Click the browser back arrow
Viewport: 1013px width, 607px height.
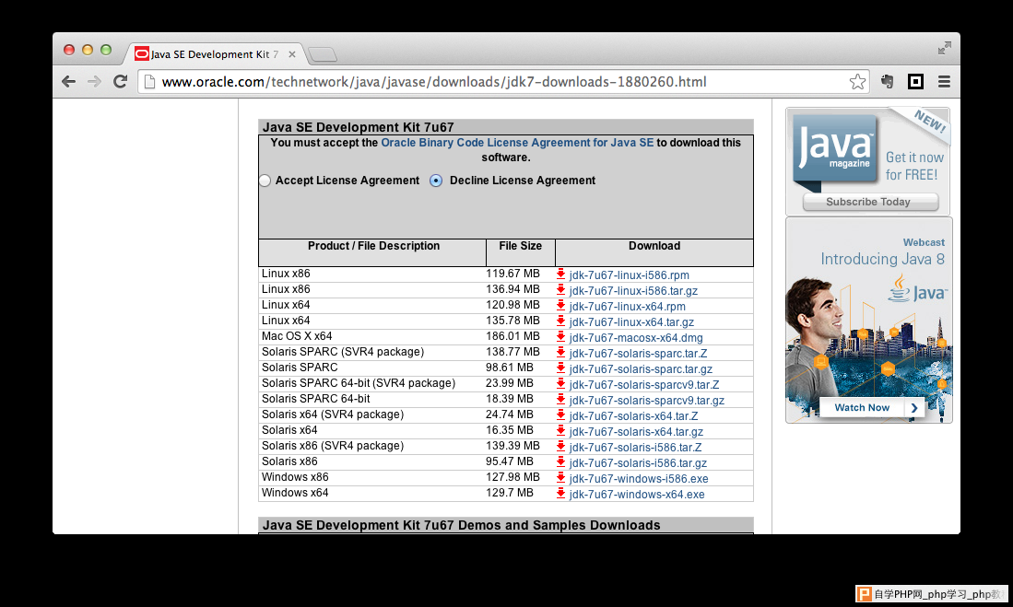(68, 81)
